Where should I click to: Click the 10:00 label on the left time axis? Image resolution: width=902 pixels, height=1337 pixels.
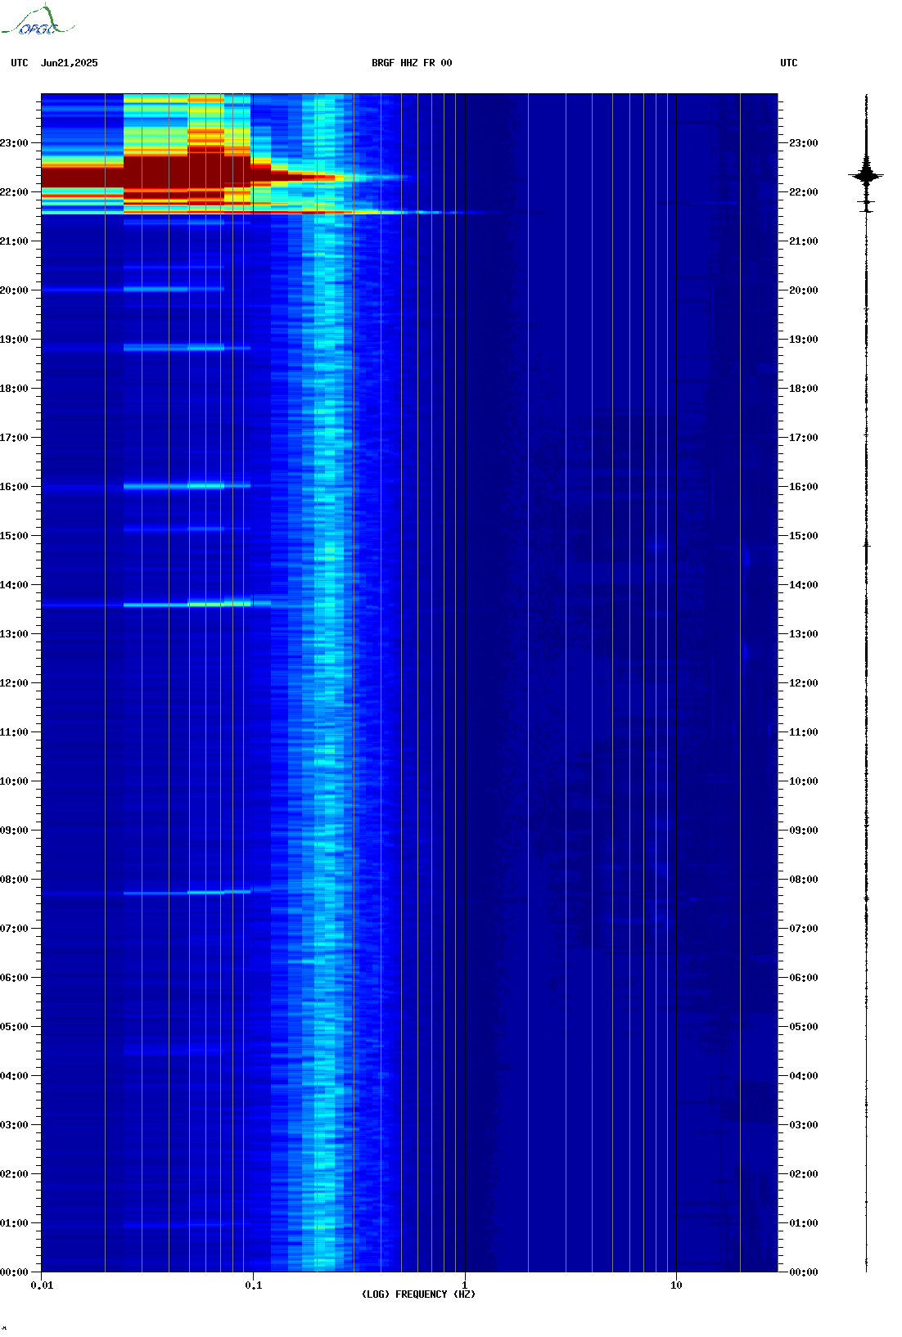pos(14,781)
